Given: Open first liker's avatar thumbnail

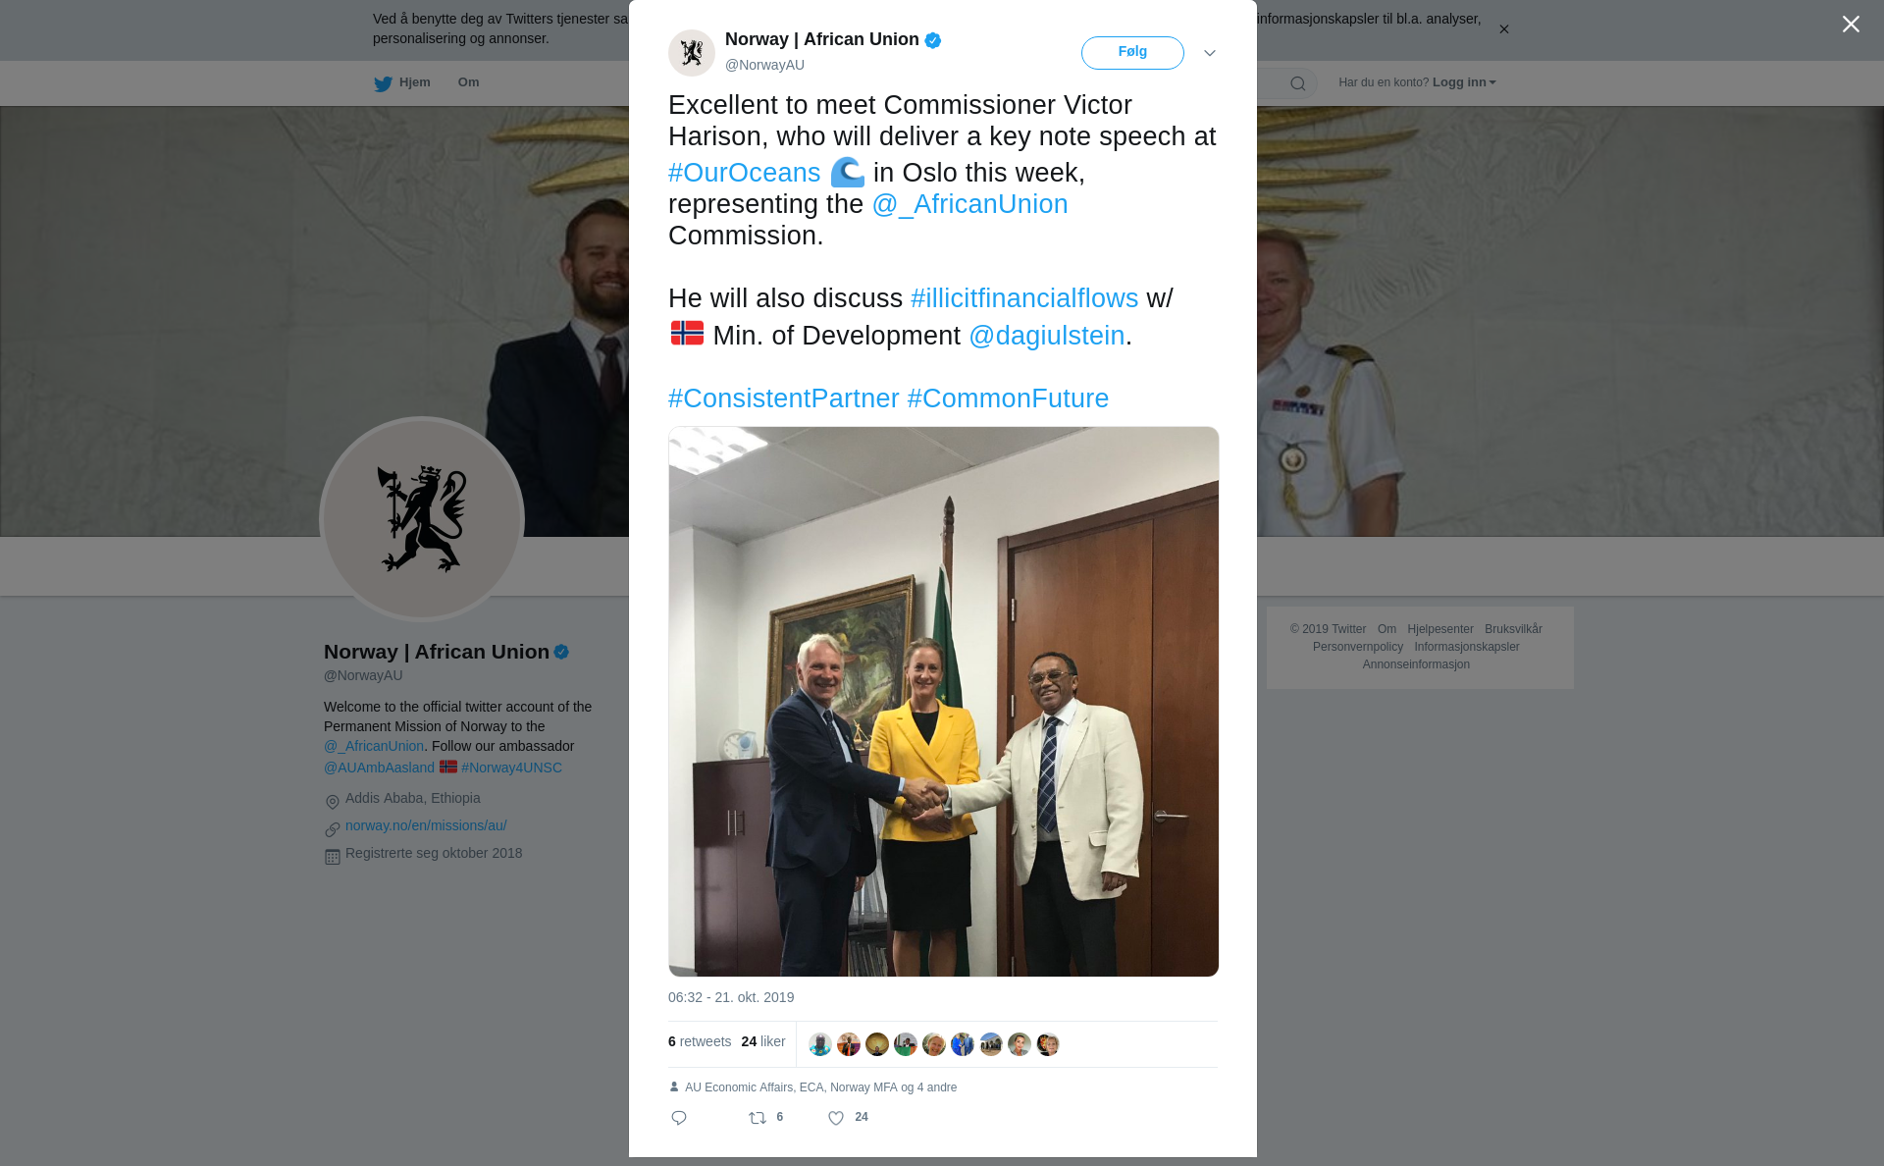Looking at the screenshot, I should 820,1044.
